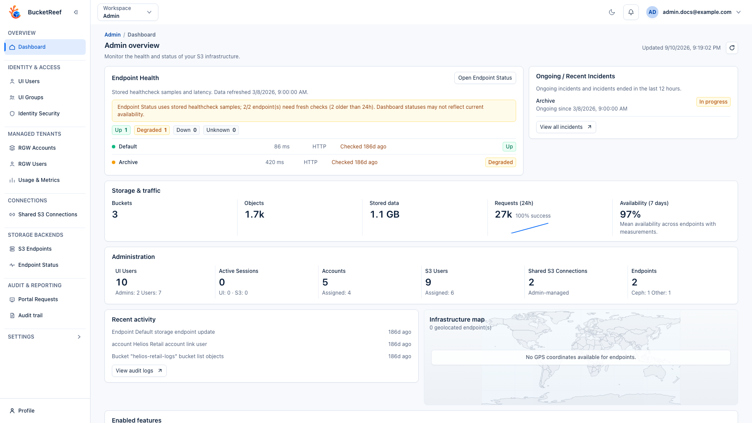This screenshot has width=752, height=423.
Task: Click the Degraded 1 status chip
Action: coord(152,130)
